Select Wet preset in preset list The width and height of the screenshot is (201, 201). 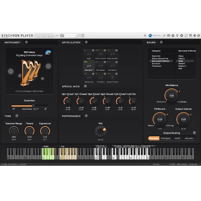click(x=180, y=68)
